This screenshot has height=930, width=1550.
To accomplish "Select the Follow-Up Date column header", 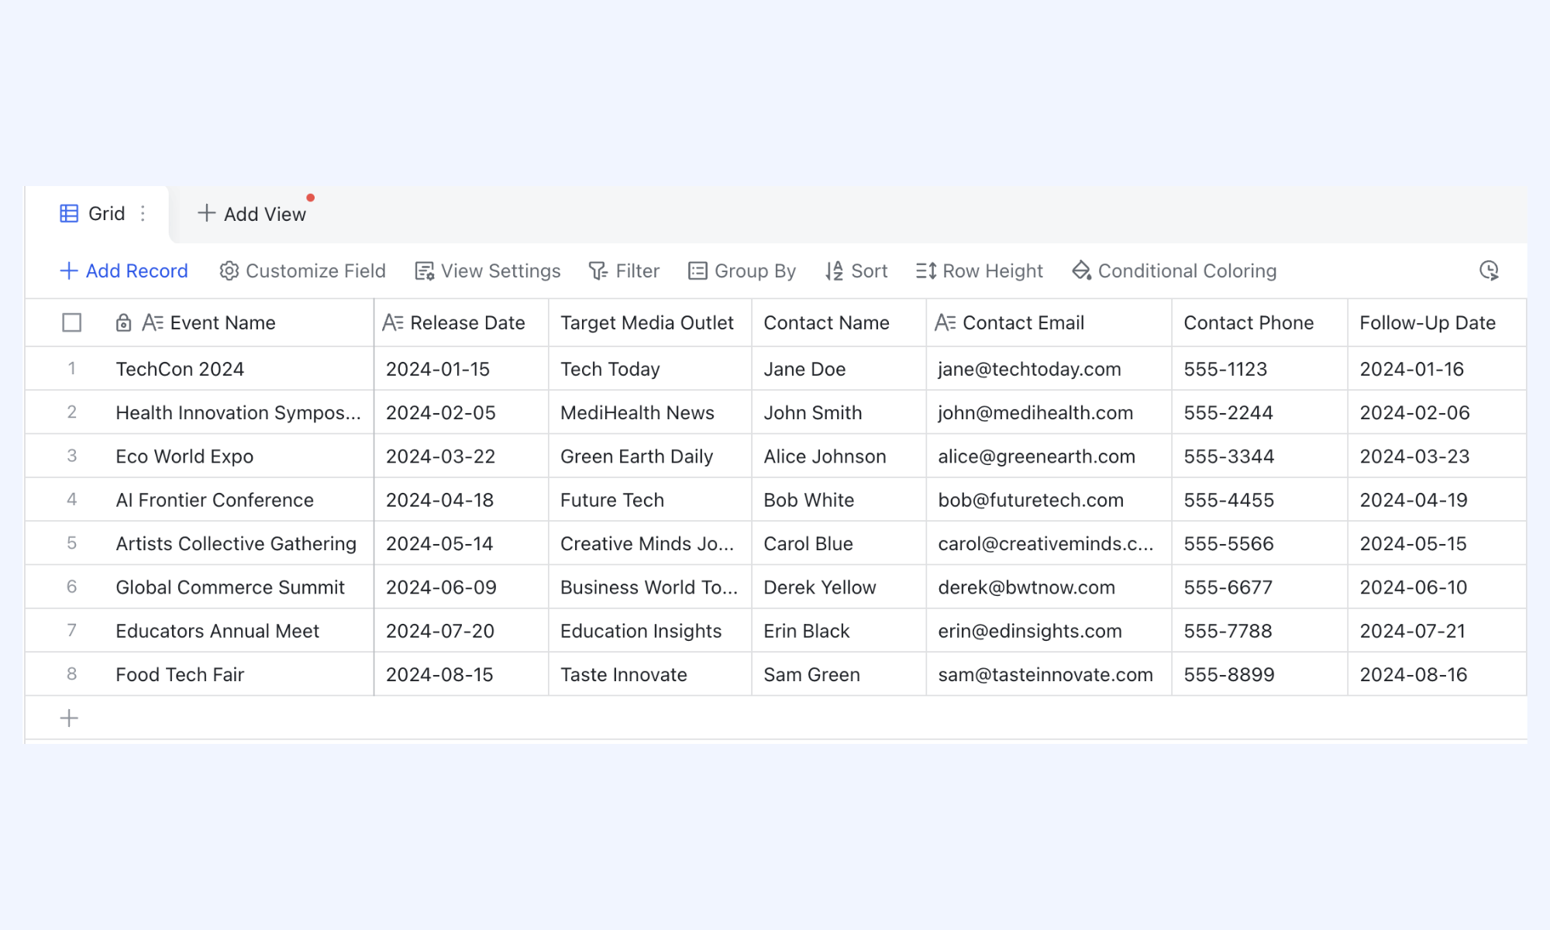I will (1437, 322).
